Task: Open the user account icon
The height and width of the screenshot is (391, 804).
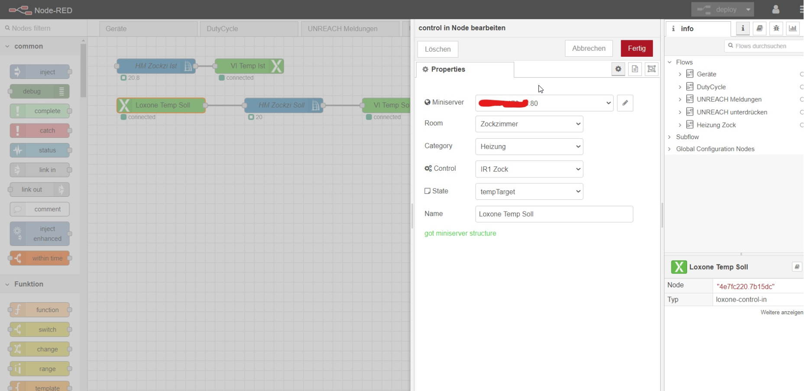Action: tap(776, 10)
